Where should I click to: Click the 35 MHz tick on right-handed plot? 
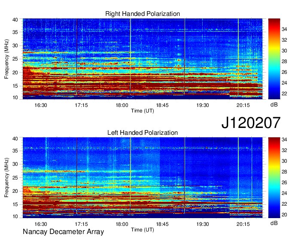(15, 32)
